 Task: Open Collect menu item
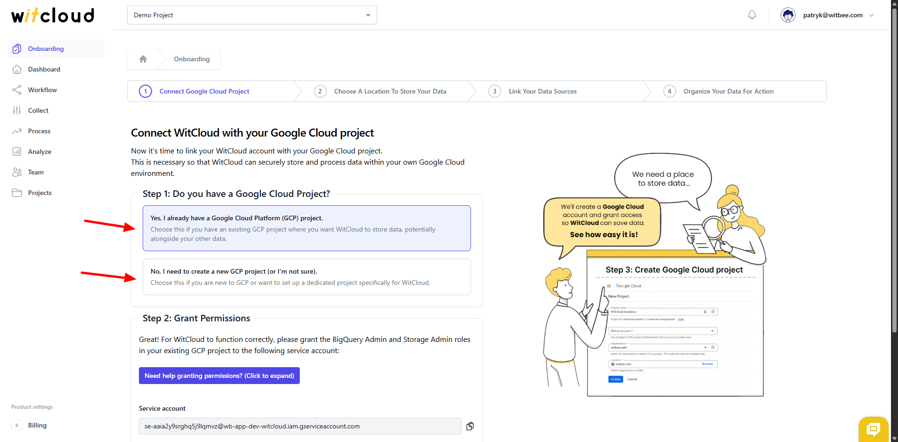point(56,110)
